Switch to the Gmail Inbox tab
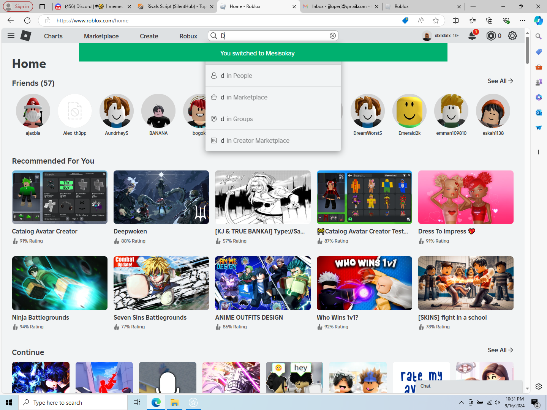Viewport: 547px width, 410px height. point(340,6)
